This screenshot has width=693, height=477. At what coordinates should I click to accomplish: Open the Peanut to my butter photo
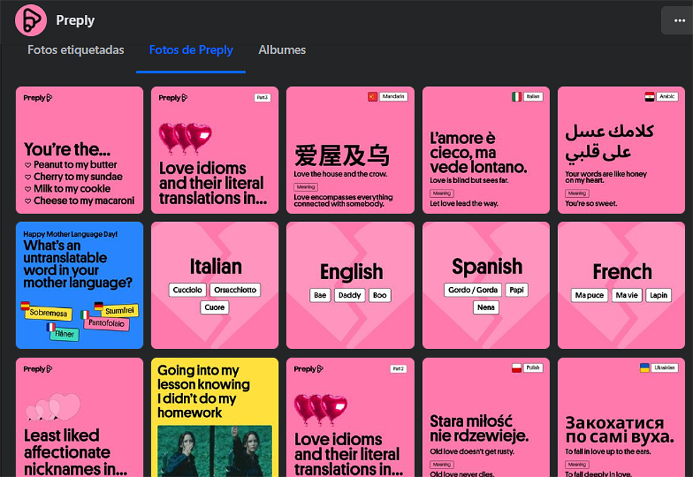click(79, 150)
